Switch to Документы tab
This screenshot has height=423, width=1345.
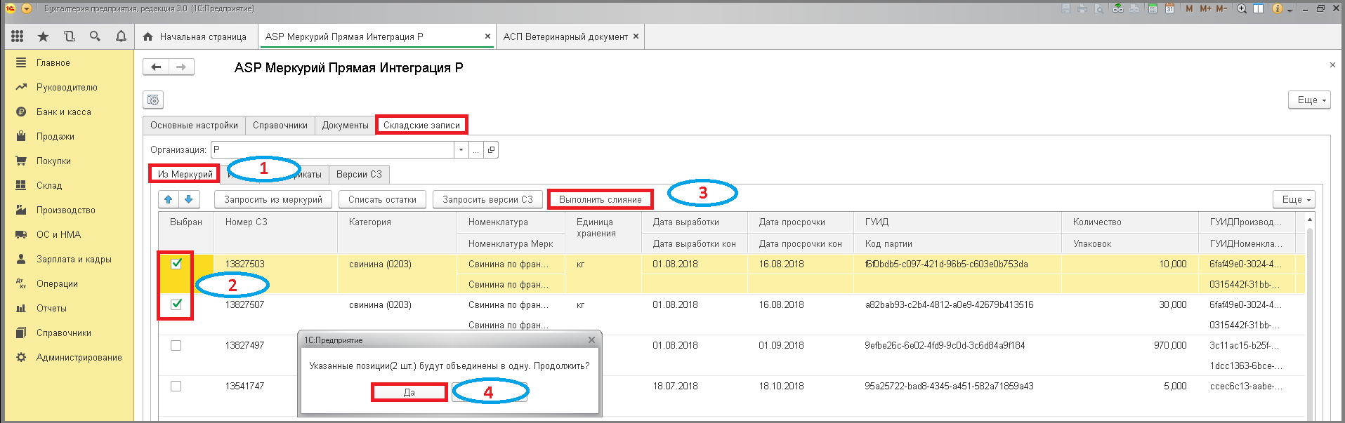[345, 126]
